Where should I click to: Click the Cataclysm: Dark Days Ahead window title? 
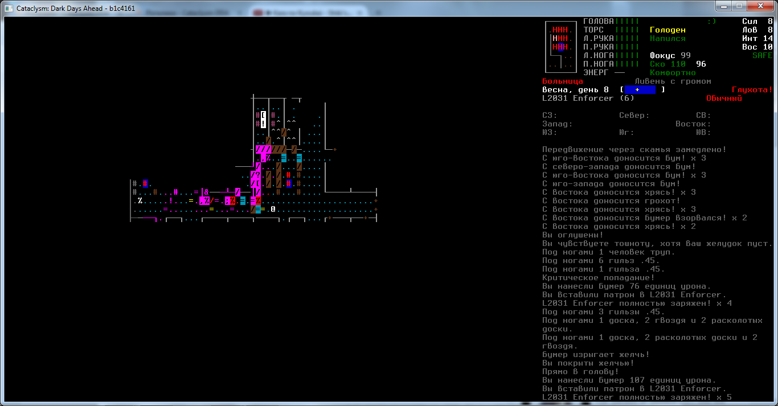[76, 9]
